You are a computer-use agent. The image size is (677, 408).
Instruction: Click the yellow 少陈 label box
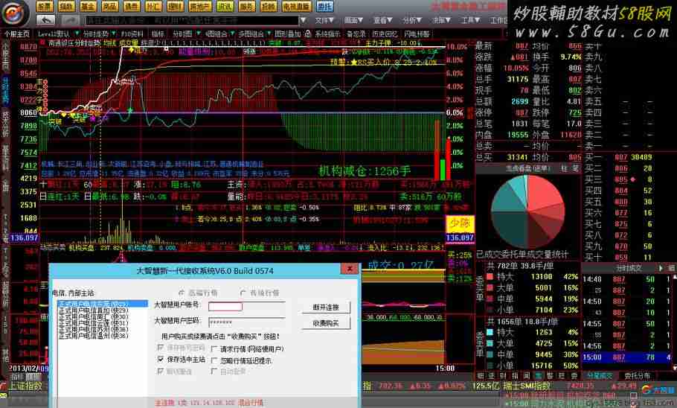[460, 223]
